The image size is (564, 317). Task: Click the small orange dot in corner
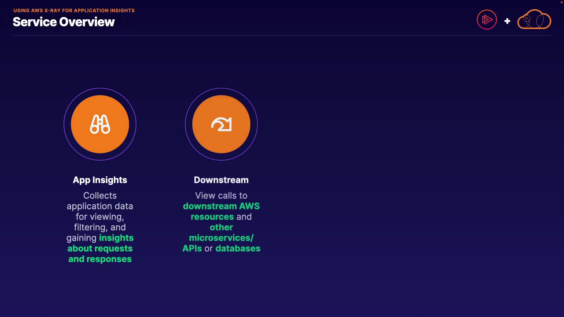click(561, 2)
